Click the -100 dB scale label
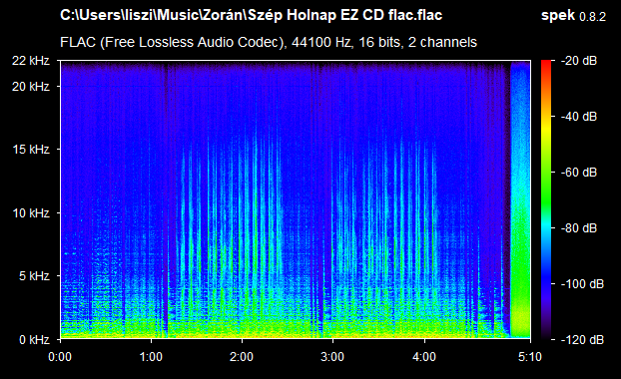This screenshot has width=621, height=379. (582, 284)
